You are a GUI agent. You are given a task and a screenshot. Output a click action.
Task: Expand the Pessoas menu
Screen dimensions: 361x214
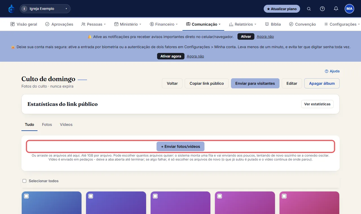coord(93,24)
